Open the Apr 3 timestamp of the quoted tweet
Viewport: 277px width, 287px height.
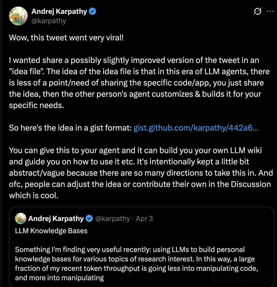click(144, 218)
